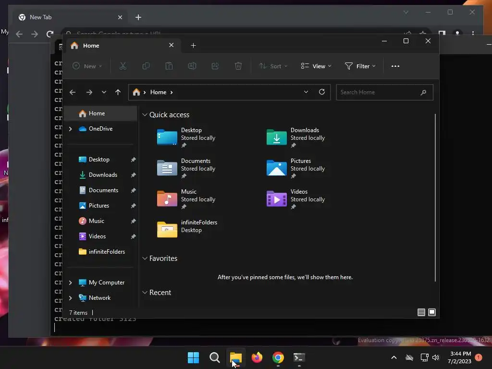Select infiniteFolders in the navigation pane
Viewport: 492px width, 369px height.
click(x=100, y=252)
